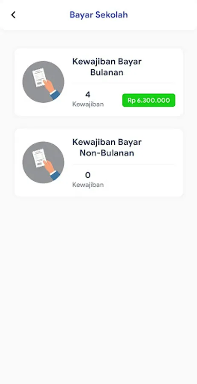Screen dimensions: 197x384
Task: Select the word Bulanan in first card
Action: (x=107, y=73)
